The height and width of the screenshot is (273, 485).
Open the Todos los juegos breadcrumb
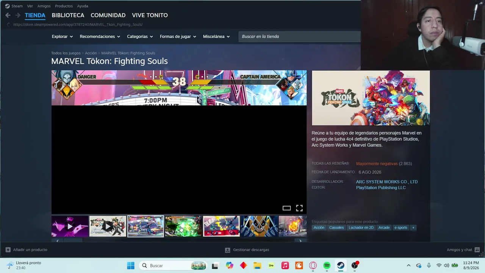(66, 53)
